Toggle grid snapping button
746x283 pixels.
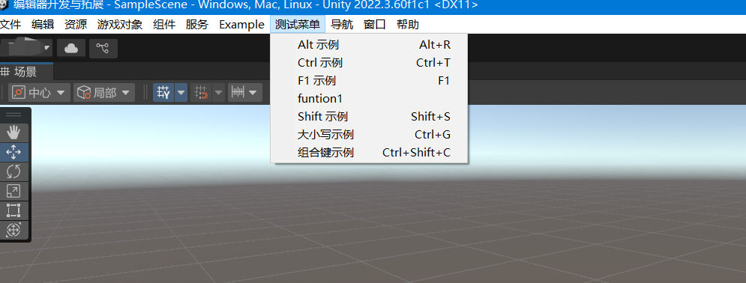(x=202, y=93)
